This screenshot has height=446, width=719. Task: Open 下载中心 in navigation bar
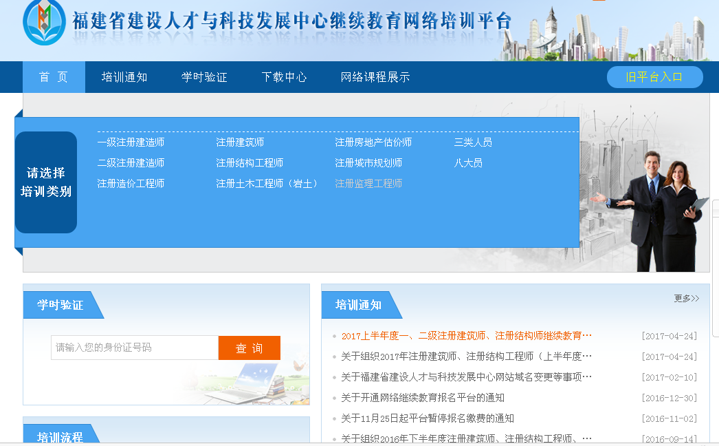tap(284, 77)
